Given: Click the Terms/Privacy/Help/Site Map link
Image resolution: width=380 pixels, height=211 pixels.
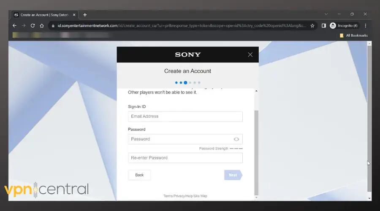Looking at the screenshot, I should (x=185, y=196).
